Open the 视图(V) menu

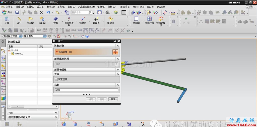tap(30, 7)
